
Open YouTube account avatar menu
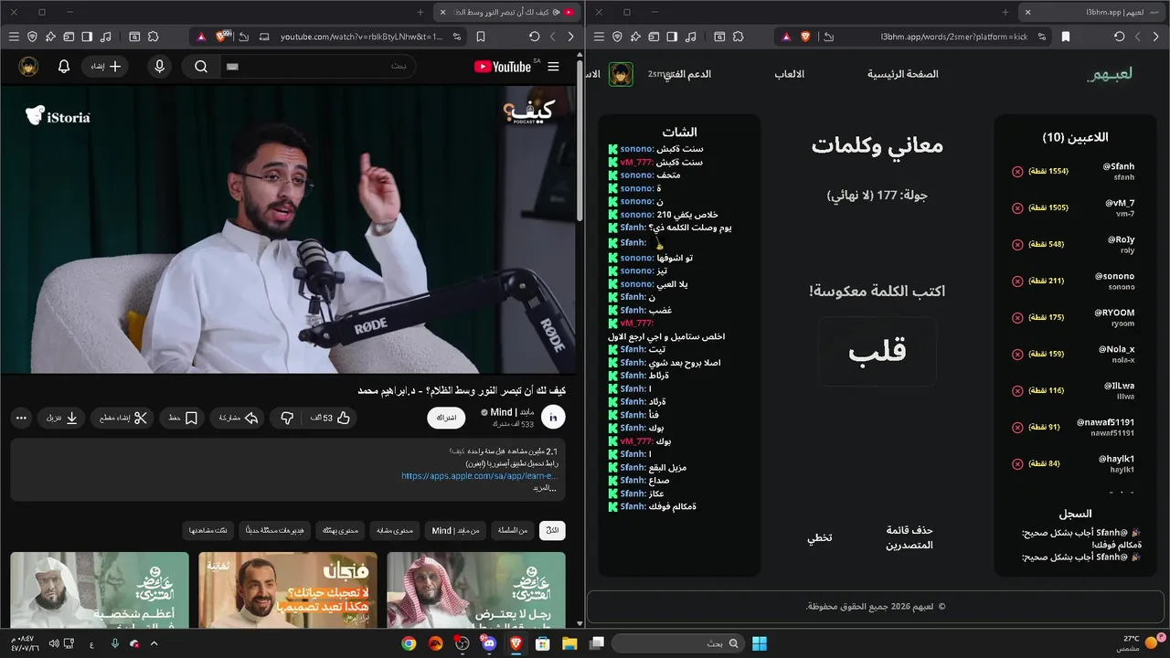[x=28, y=67]
